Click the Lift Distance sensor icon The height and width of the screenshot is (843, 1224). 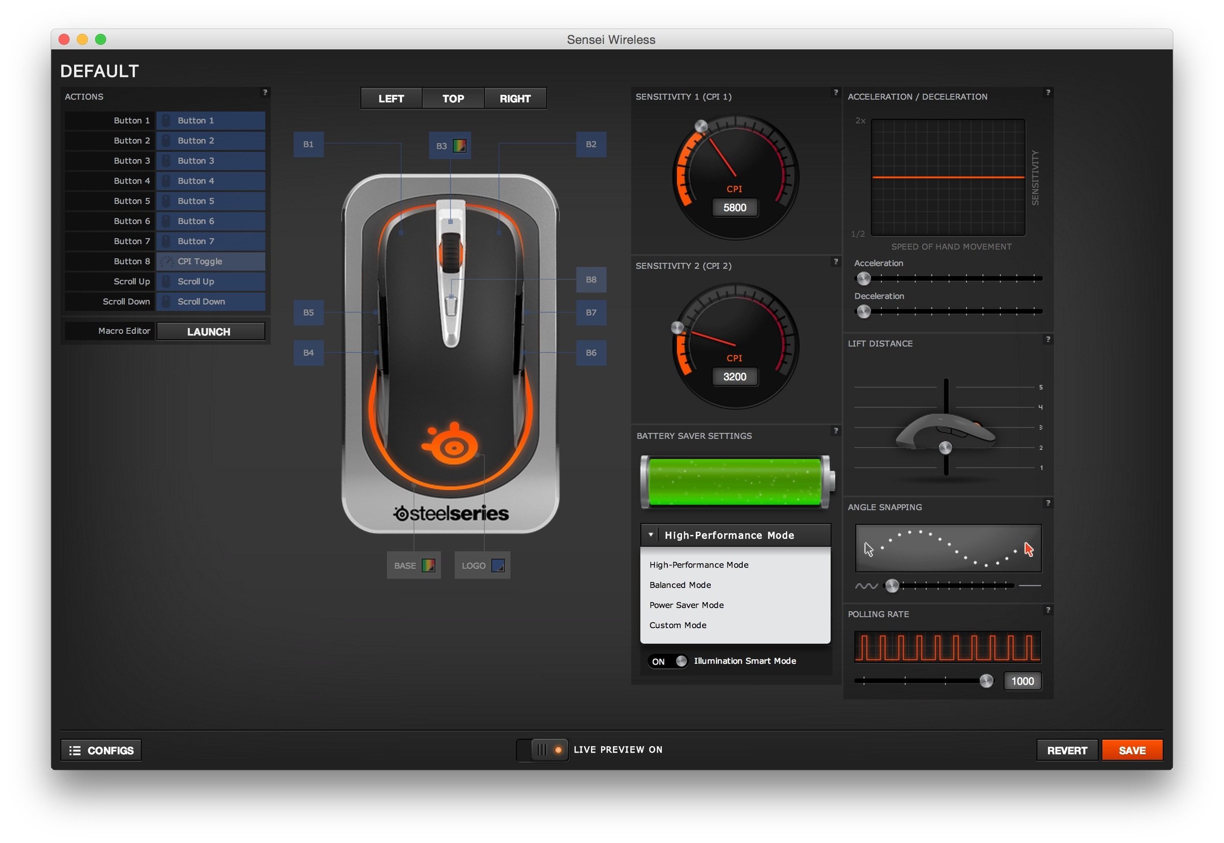click(x=943, y=449)
